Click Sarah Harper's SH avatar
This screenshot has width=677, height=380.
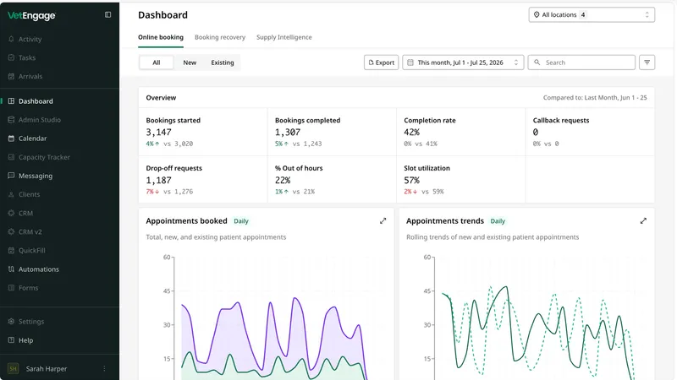click(x=13, y=369)
